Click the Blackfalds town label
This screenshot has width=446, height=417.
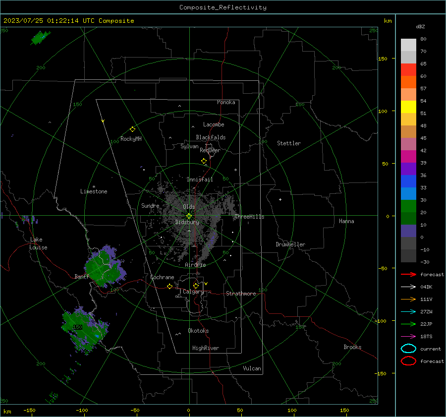[211, 137]
